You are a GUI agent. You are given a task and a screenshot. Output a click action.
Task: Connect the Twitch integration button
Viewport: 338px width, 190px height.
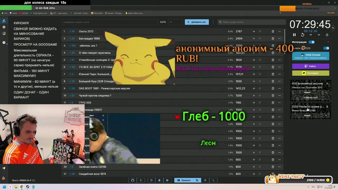point(311,66)
